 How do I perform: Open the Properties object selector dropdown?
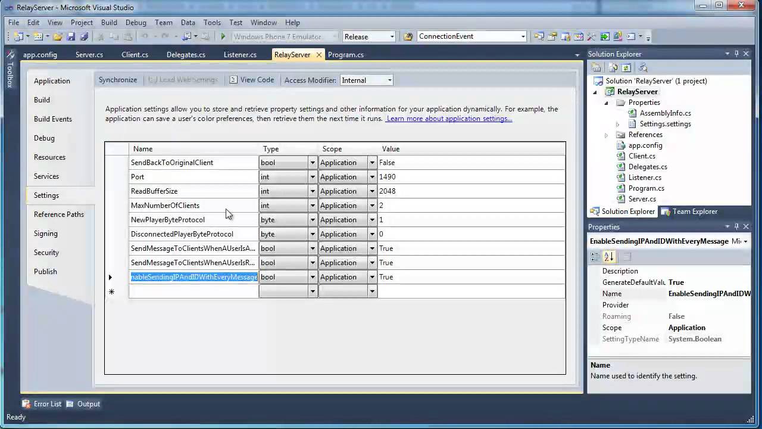tap(746, 241)
